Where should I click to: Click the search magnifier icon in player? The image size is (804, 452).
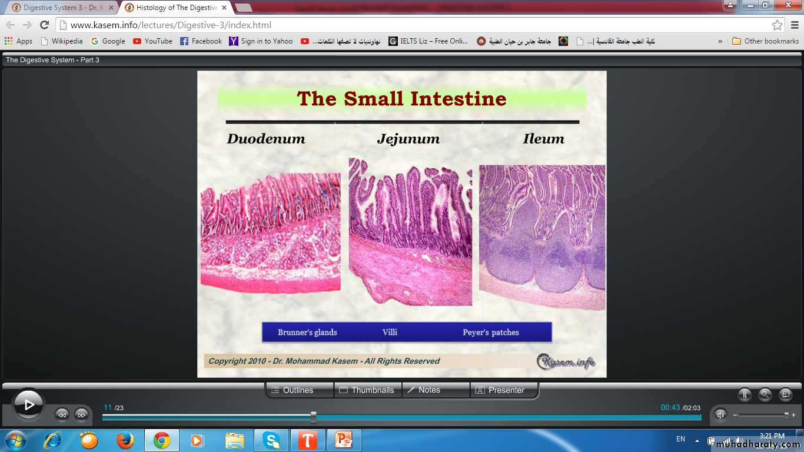[765, 394]
